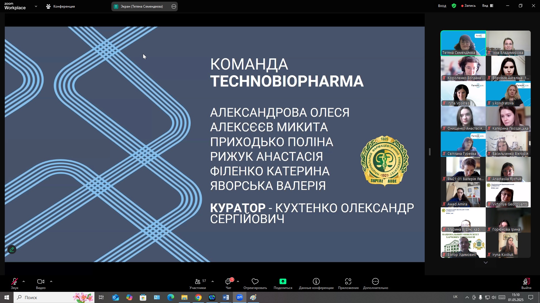The height and width of the screenshot is (303, 540).
Task: Open screen share tab options ellipsis
Action: tap(174, 6)
